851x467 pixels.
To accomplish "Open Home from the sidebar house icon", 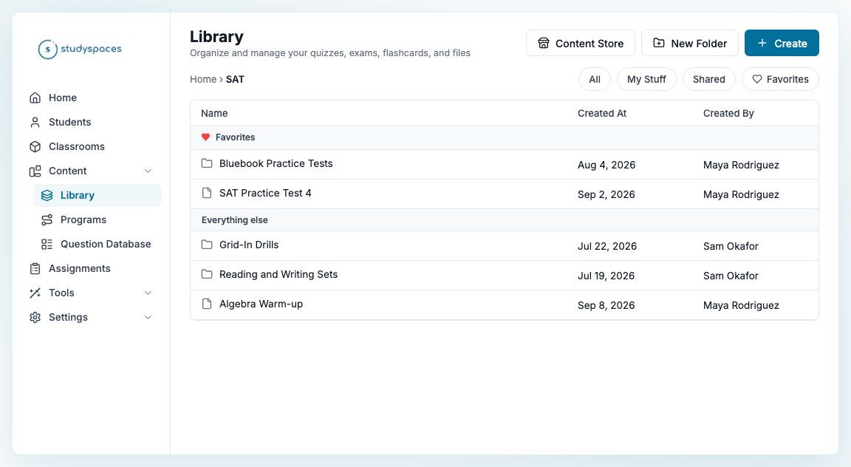I will coord(35,98).
